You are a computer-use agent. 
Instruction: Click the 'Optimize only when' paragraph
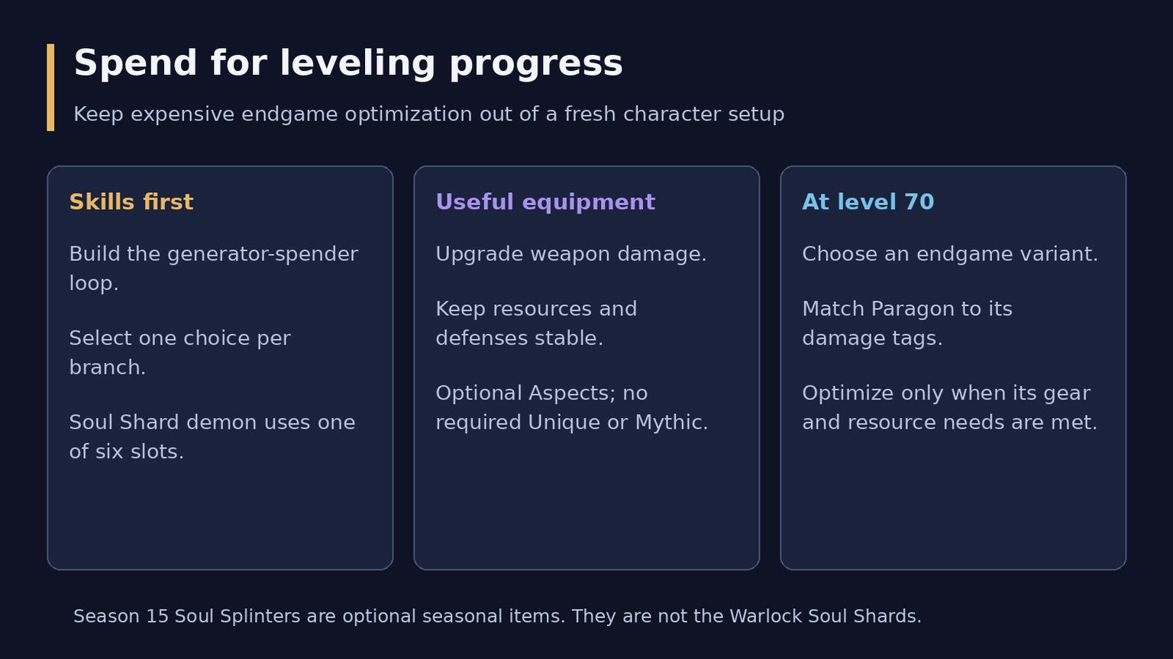[950, 407]
